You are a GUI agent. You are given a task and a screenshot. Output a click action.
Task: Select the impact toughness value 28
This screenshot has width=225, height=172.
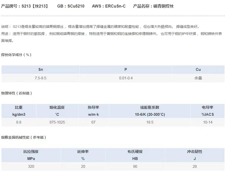coord(194,166)
